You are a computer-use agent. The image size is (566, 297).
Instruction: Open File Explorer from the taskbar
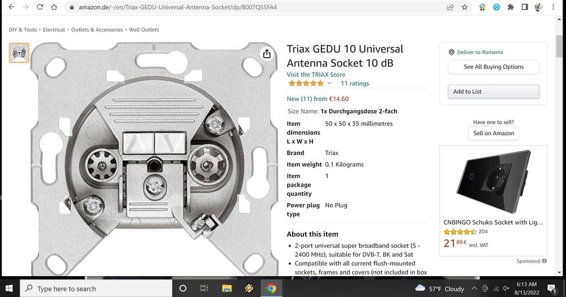[x=227, y=289]
